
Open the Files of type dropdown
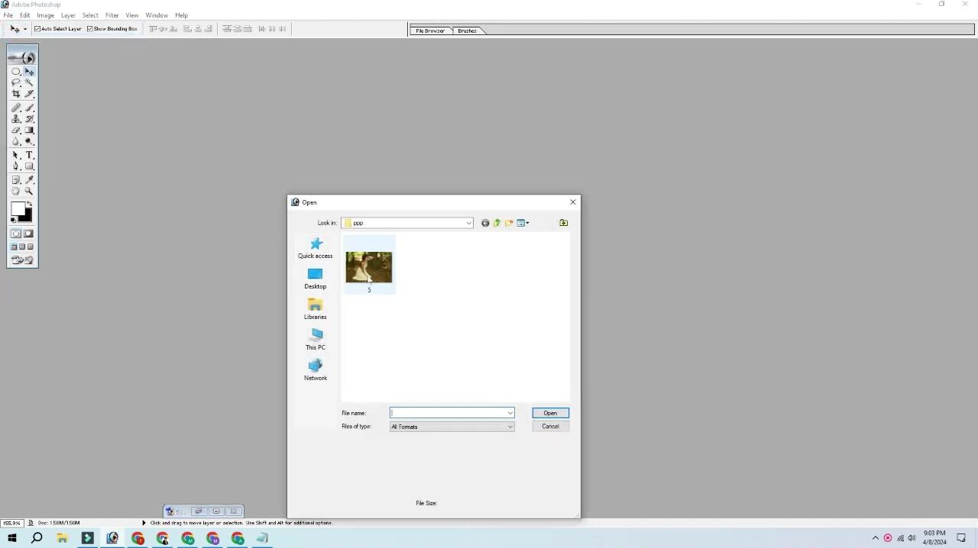[x=510, y=427]
